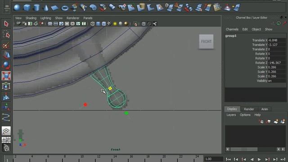Create a polygon sphere from the shelf
288x162 pixels.
(x=17, y=8)
